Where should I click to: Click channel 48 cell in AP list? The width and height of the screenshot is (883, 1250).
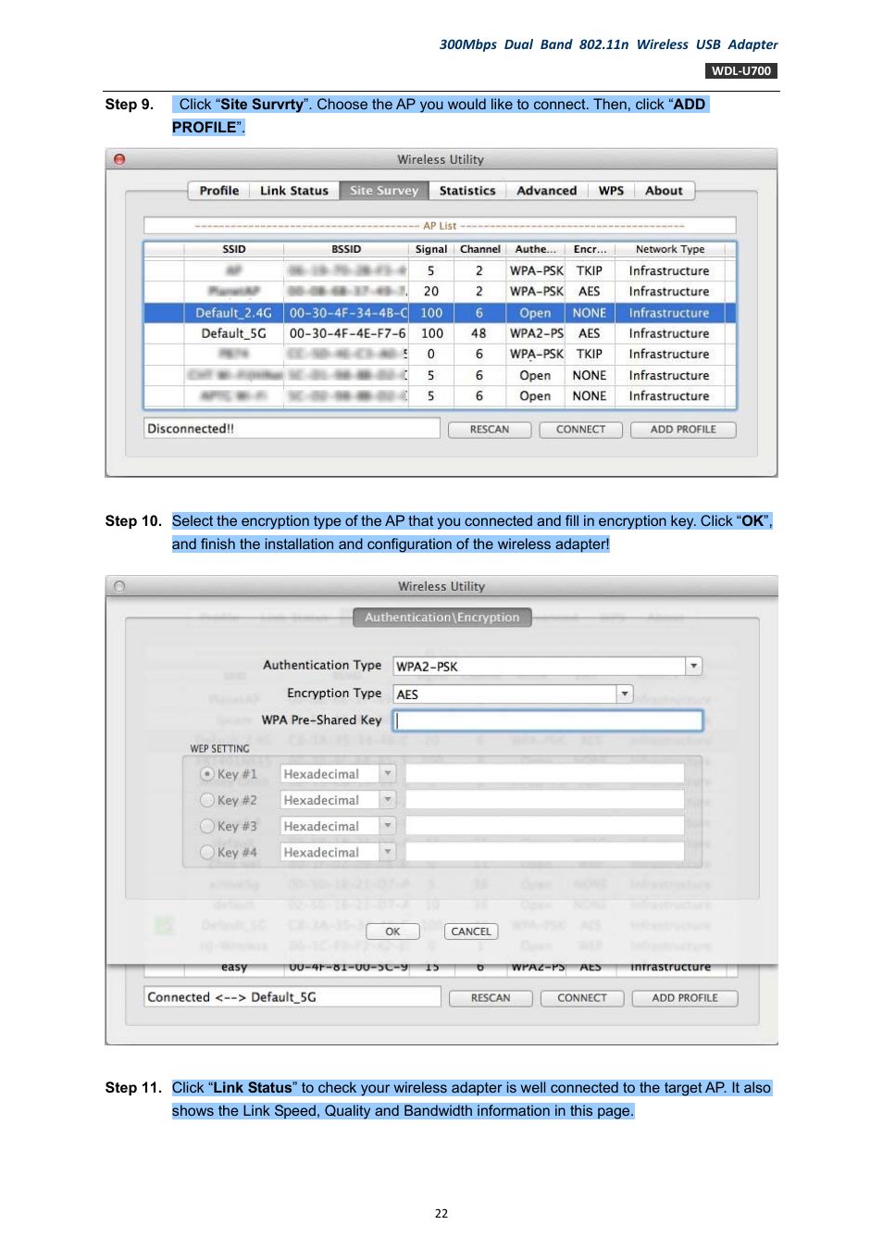point(479,333)
